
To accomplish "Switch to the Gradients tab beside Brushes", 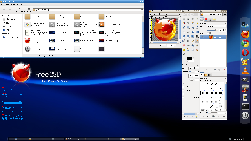I will 209,75.
